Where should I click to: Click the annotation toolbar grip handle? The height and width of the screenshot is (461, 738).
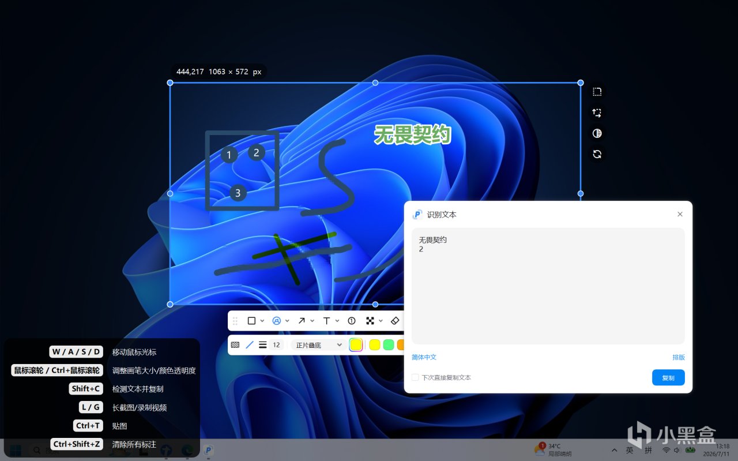click(x=235, y=321)
